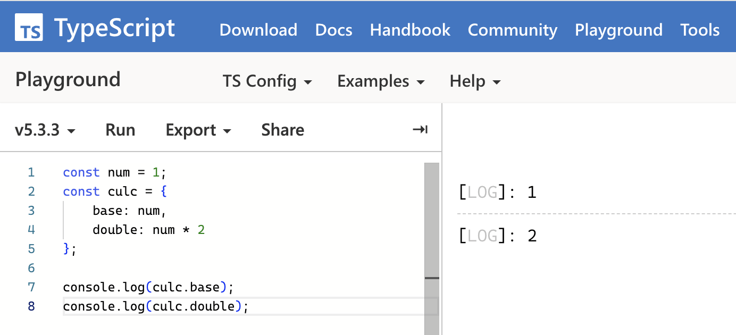This screenshot has width=736, height=335.
Task: Click the '[LOG]: 1' output entry
Action: [497, 192]
